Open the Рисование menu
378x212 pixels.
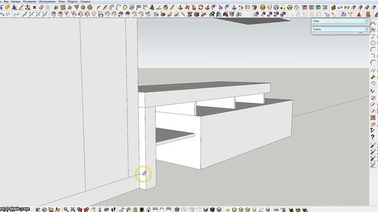pyautogui.click(x=30, y=1)
